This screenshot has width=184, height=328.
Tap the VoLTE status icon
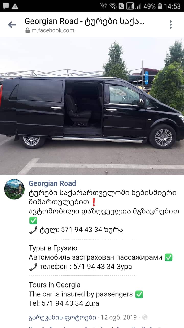(x=103, y=6)
